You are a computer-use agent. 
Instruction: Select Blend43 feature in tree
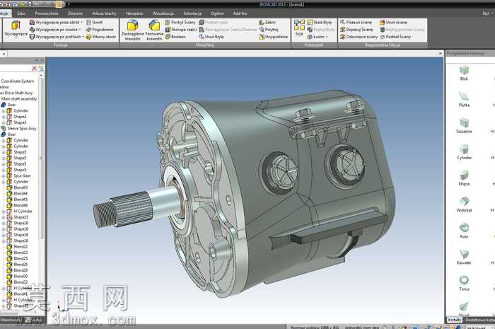coord(21,187)
